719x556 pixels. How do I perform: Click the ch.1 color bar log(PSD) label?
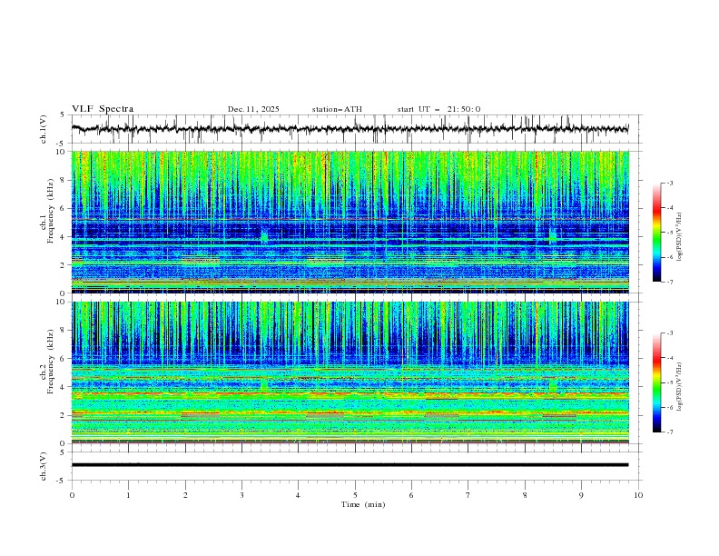tap(680, 236)
